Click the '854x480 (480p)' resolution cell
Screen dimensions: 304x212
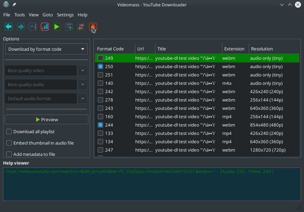pos(267,125)
